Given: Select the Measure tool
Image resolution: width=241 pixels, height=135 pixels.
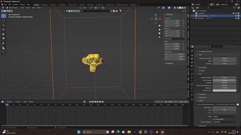Looking at the screenshot, I should (x=3, y=48).
